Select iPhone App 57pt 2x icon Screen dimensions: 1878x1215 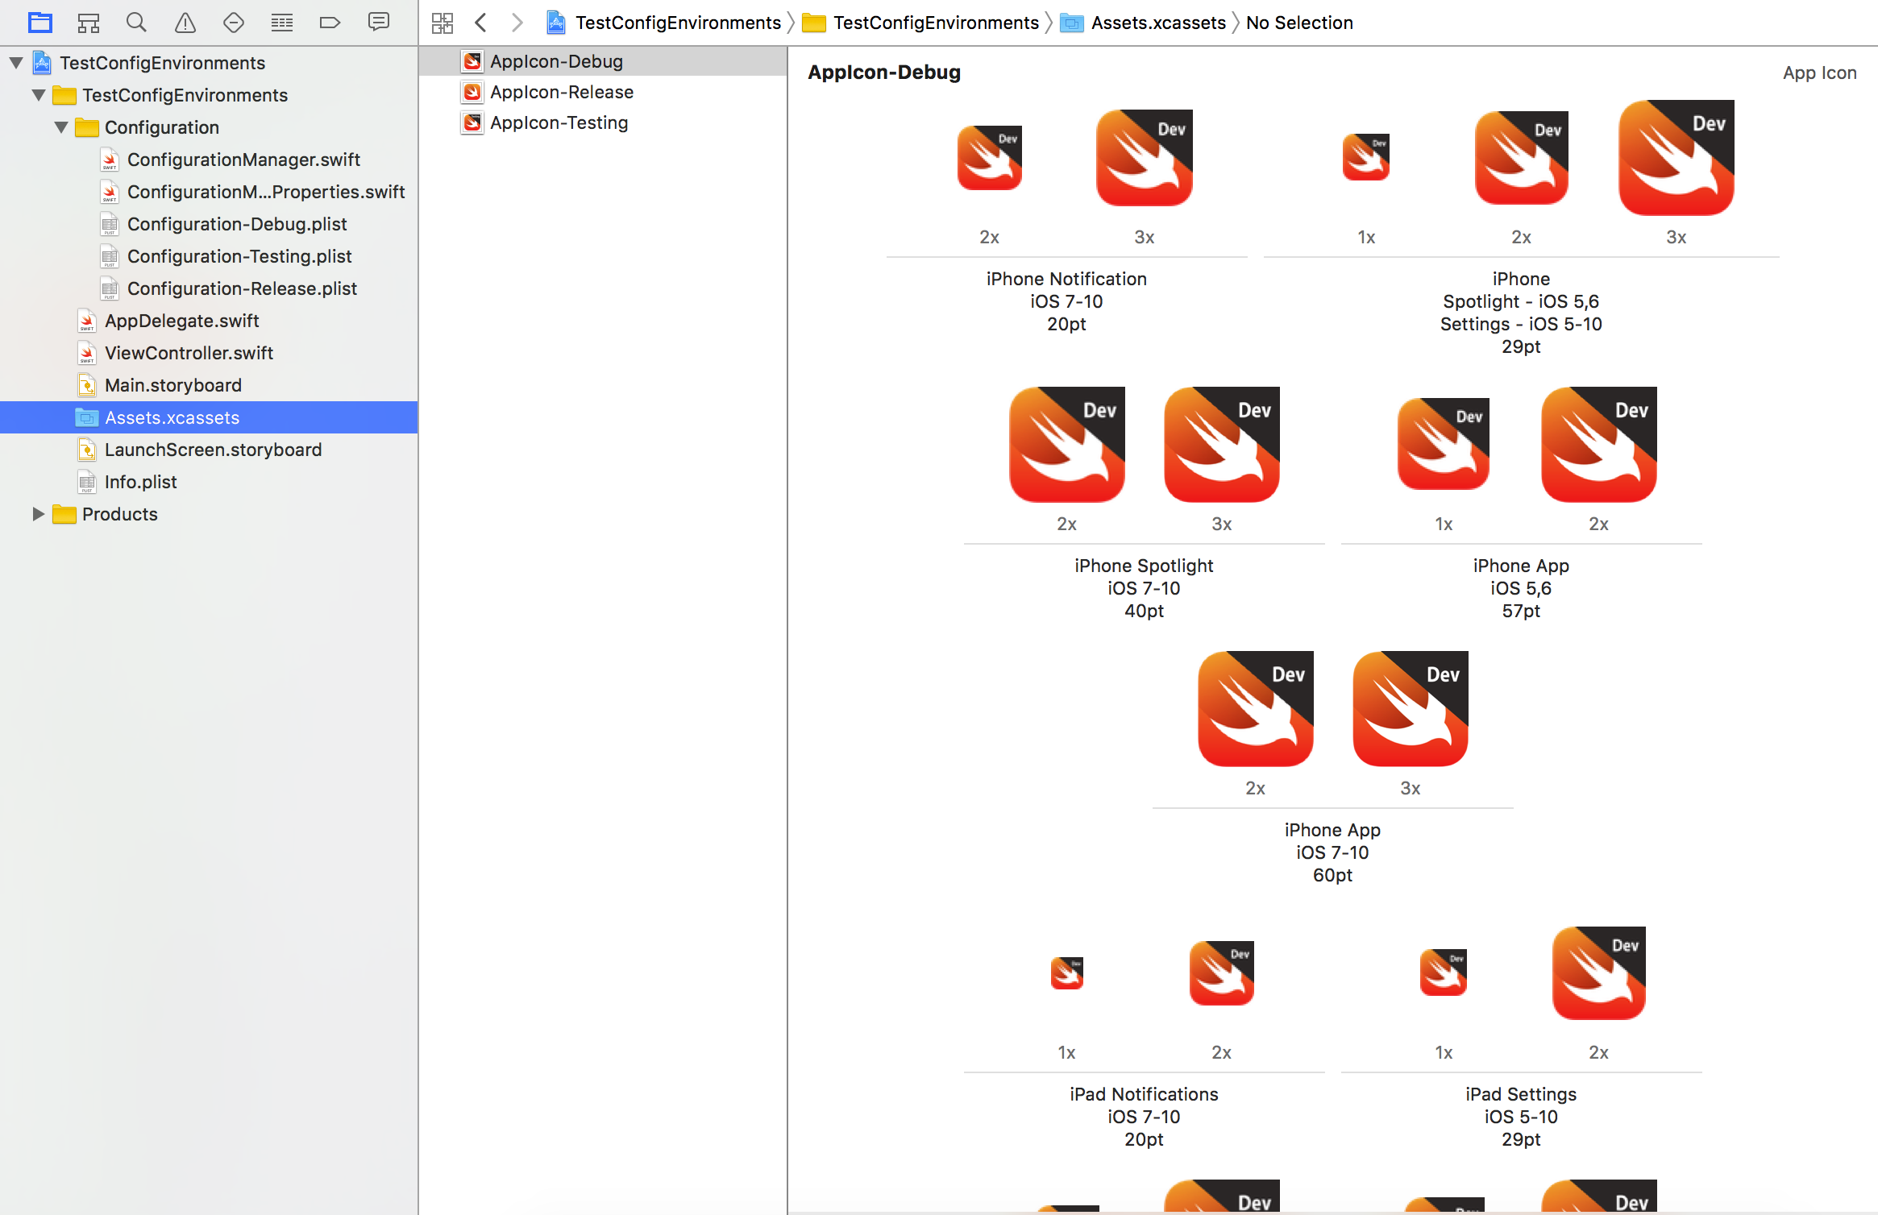pyautogui.click(x=1599, y=445)
